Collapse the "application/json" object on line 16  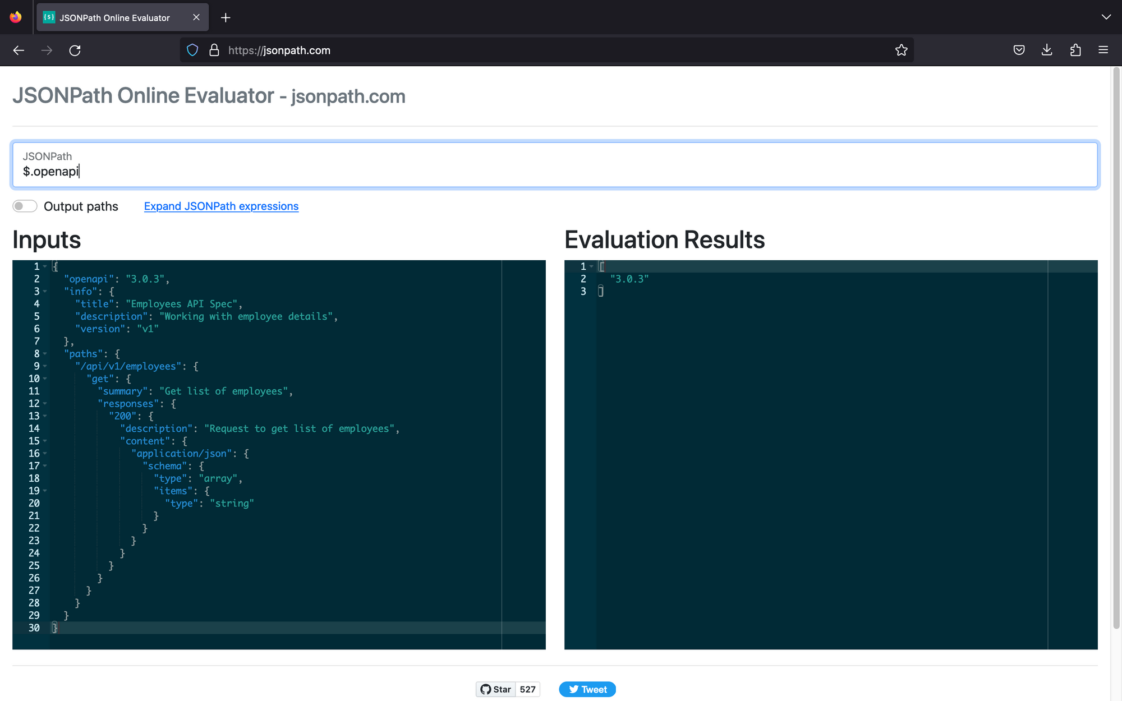point(45,453)
